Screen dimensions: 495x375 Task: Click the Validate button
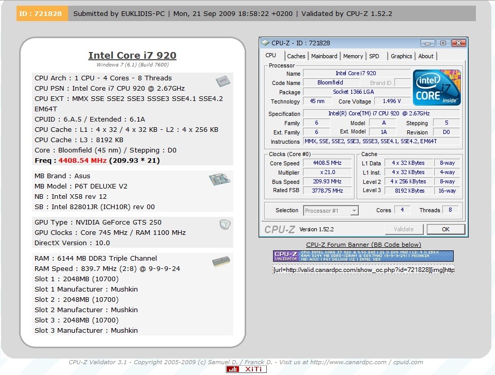(404, 229)
